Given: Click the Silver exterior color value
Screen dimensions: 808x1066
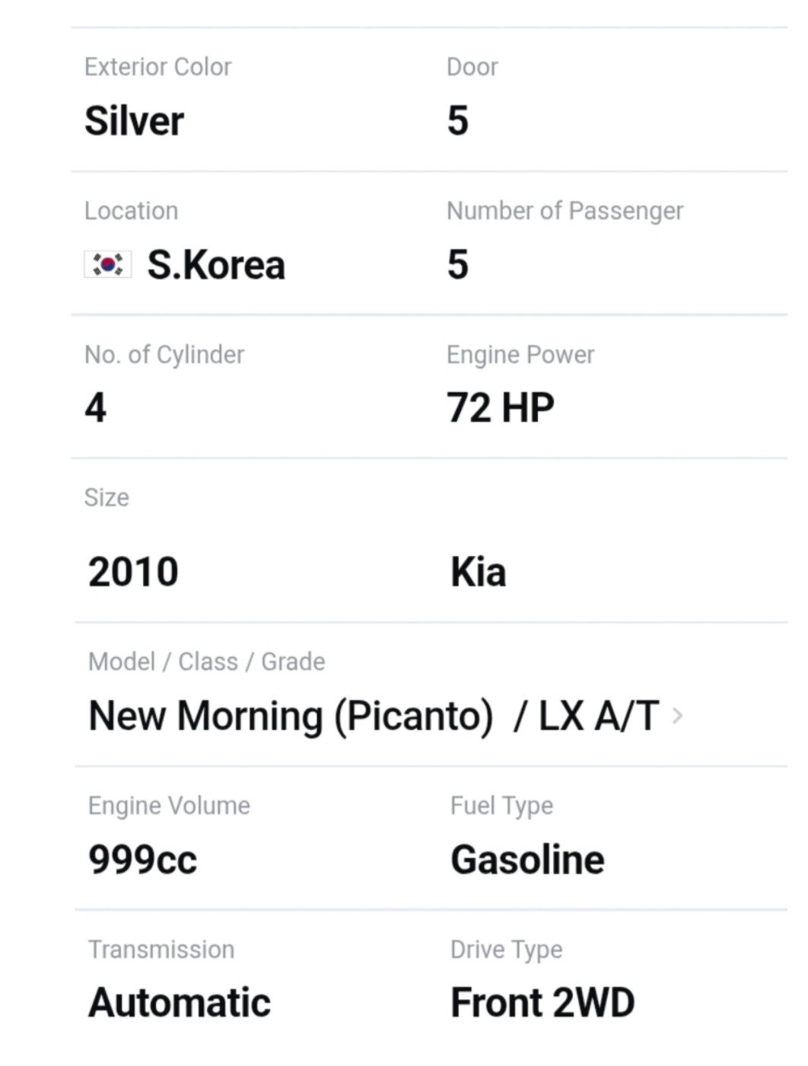Looking at the screenshot, I should coord(134,121).
